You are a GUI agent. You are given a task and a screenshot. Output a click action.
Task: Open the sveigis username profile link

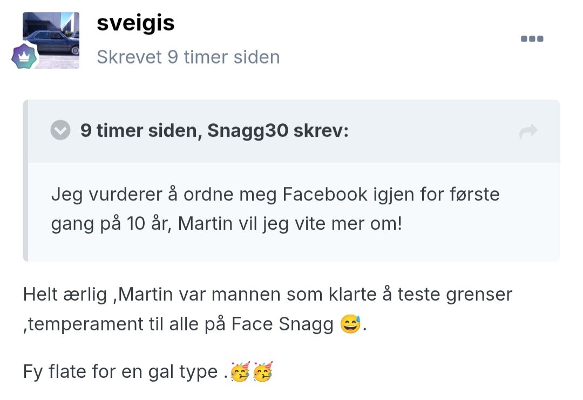[x=135, y=23]
